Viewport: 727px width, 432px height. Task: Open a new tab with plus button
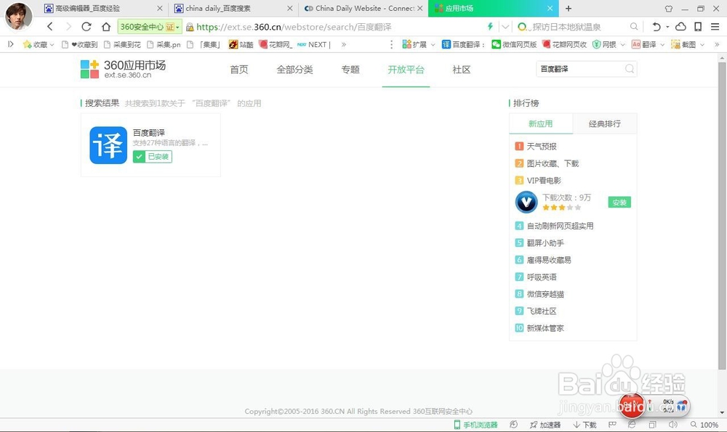569,8
